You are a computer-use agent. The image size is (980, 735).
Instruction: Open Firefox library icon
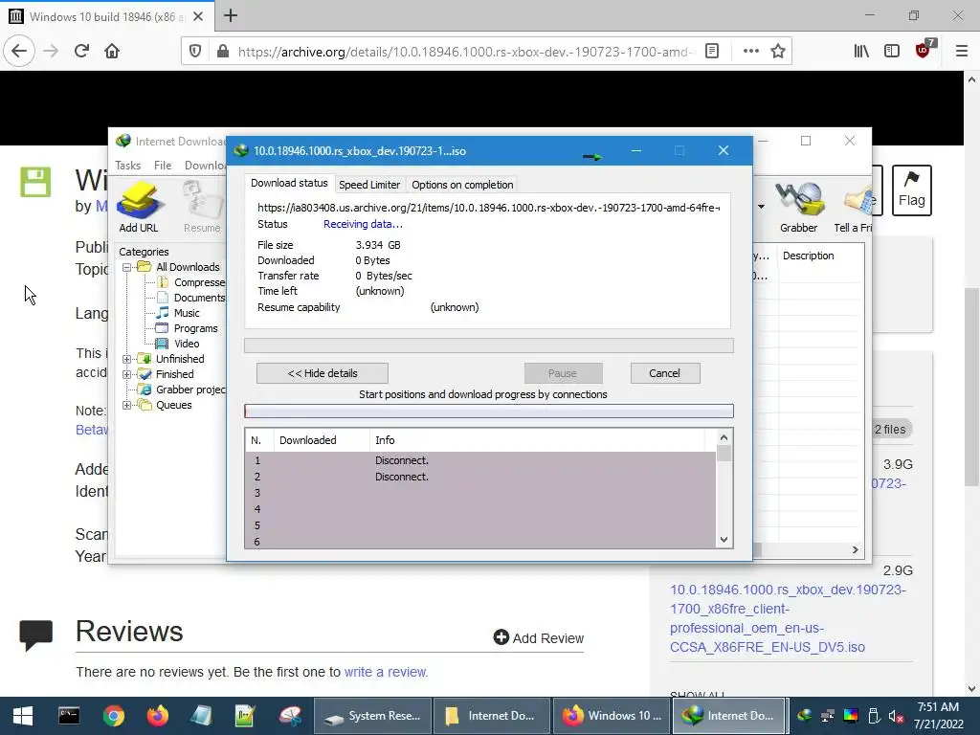tap(861, 52)
